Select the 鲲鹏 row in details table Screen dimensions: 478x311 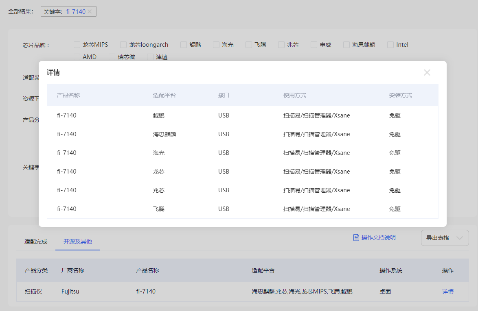point(242,115)
